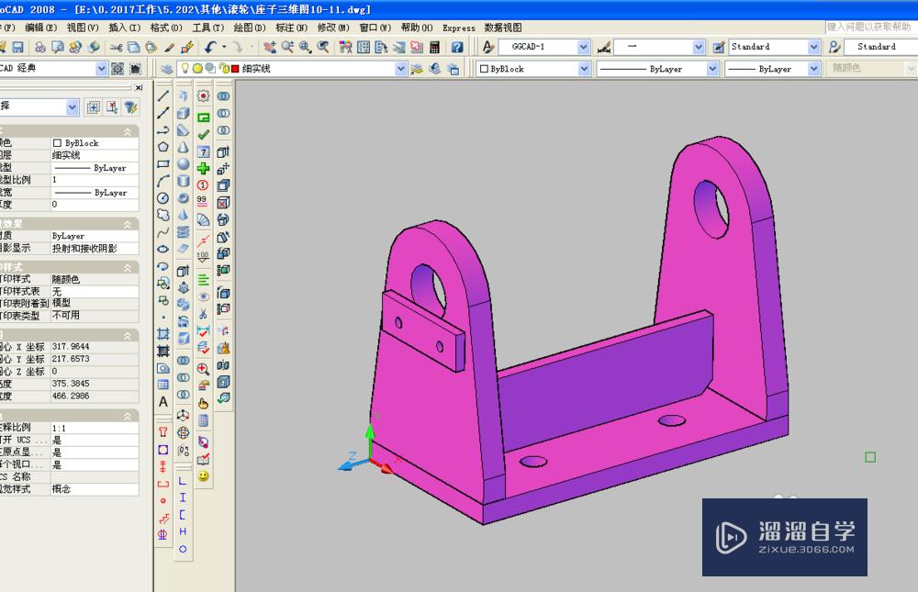
Task: Toggle the layer on/off lightbulb
Action: (185, 69)
